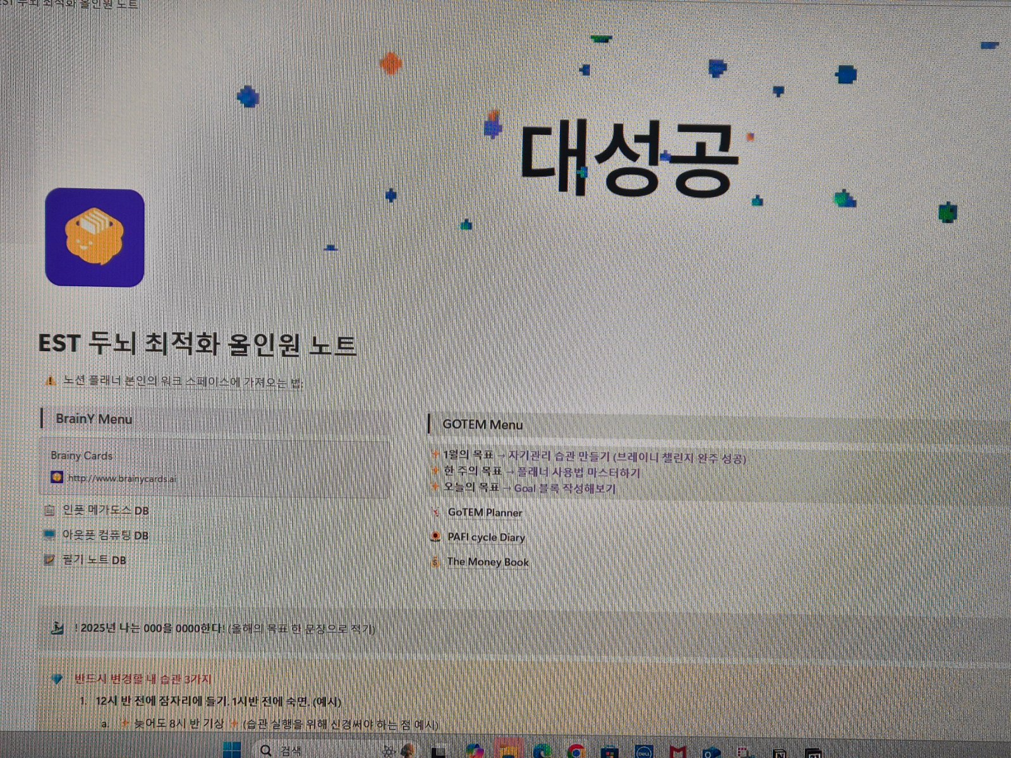Open the brainycards.ai bookmark link
Screen dimensions: 1011x758
121,478
